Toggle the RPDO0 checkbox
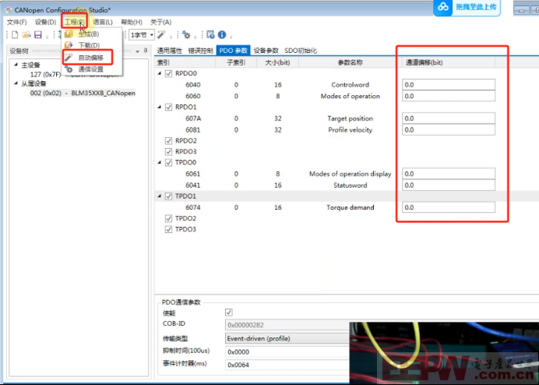 [x=168, y=73]
